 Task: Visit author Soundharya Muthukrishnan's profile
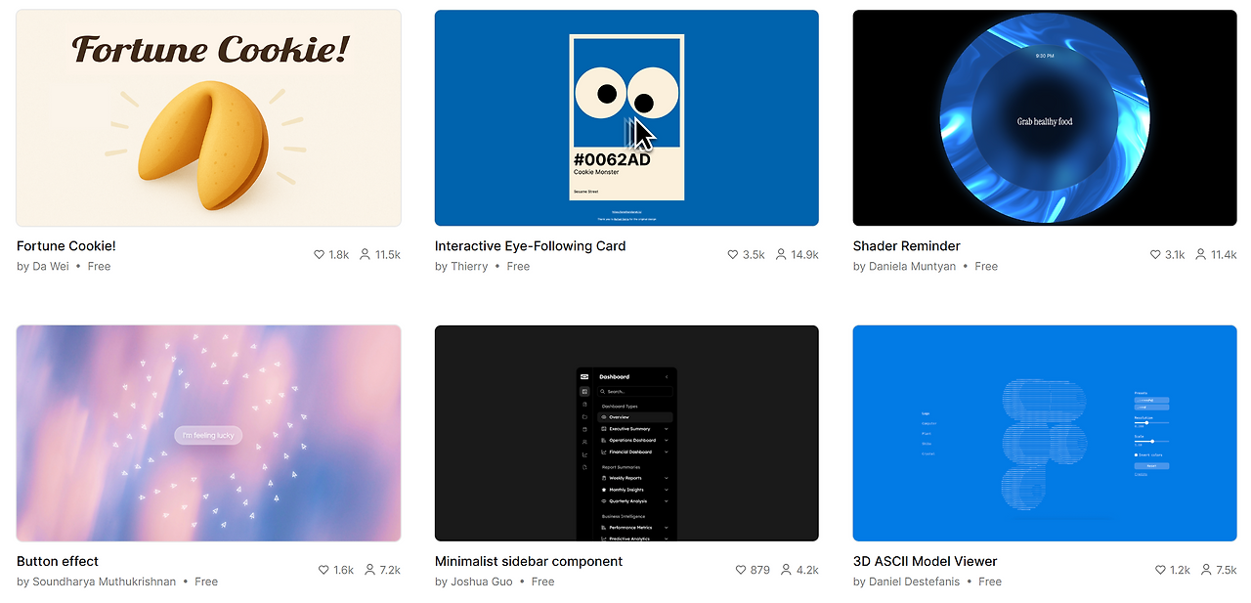pyautogui.click(x=105, y=581)
